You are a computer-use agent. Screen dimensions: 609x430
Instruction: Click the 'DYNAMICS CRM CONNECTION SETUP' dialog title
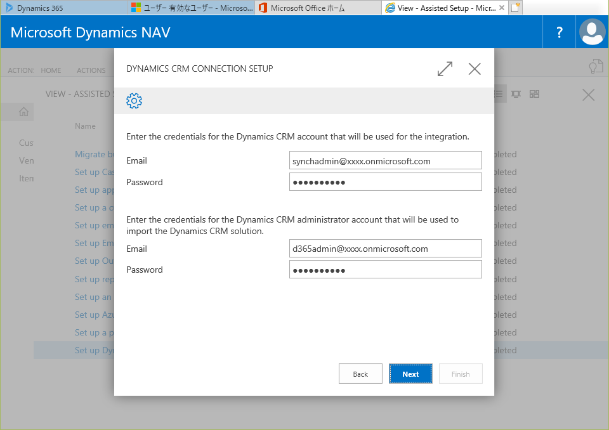pyautogui.click(x=200, y=68)
